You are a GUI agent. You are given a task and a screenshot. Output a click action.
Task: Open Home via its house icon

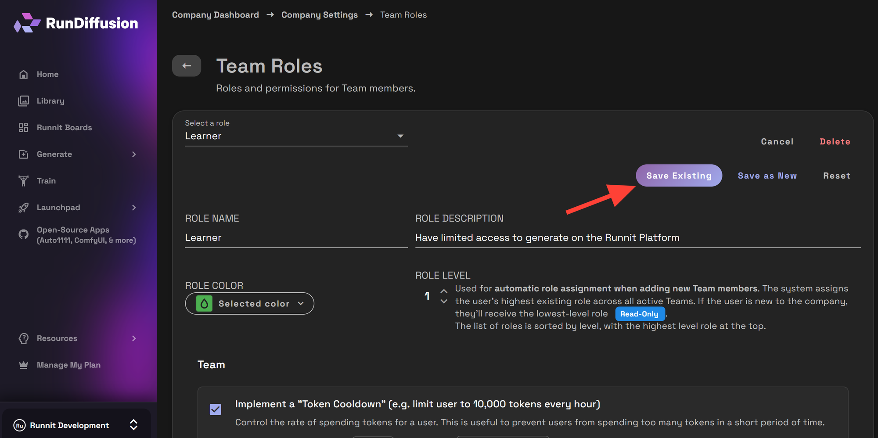(x=24, y=74)
